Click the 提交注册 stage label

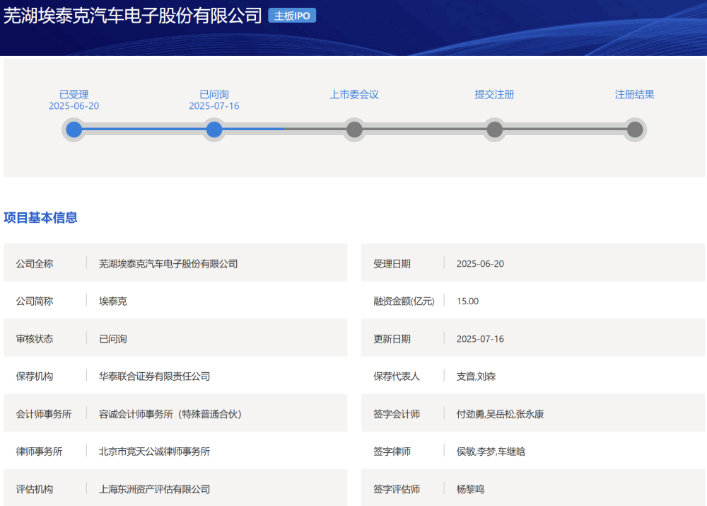tap(494, 94)
